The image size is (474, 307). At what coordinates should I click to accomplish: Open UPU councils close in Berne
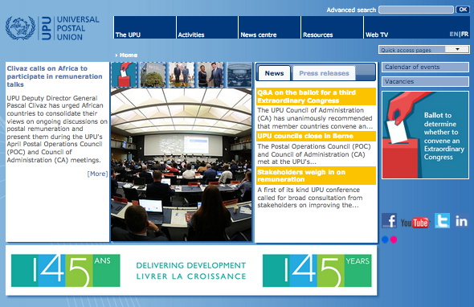316,136
